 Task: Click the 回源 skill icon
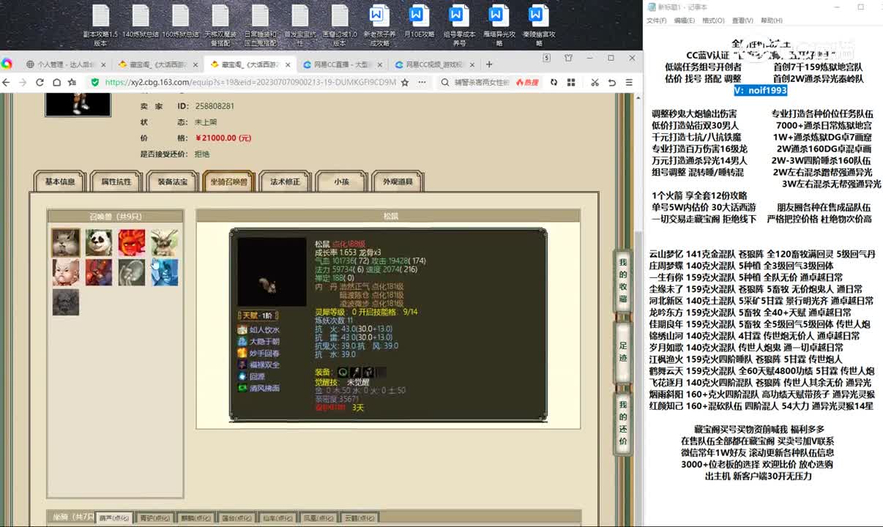coord(242,376)
